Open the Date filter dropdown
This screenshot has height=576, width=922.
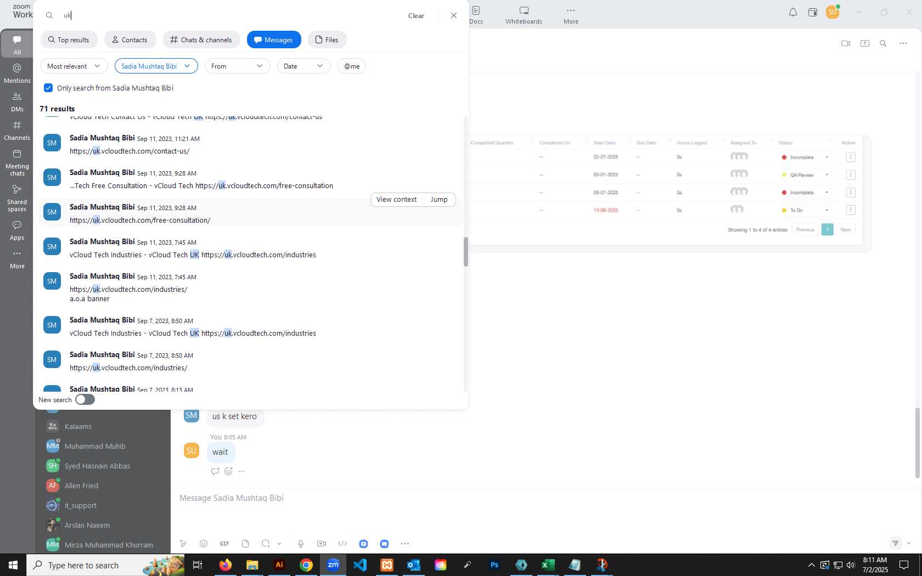coord(303,66)
